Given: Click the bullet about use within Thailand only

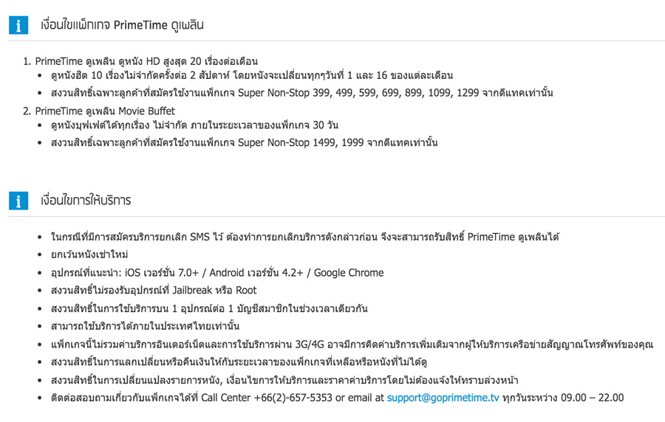Looking at the screenshot, I should (146, 326).
